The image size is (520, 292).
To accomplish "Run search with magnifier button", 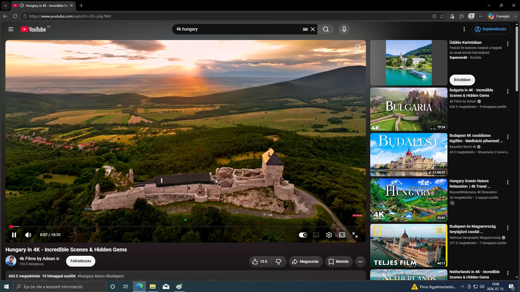I will pos(326,29).
